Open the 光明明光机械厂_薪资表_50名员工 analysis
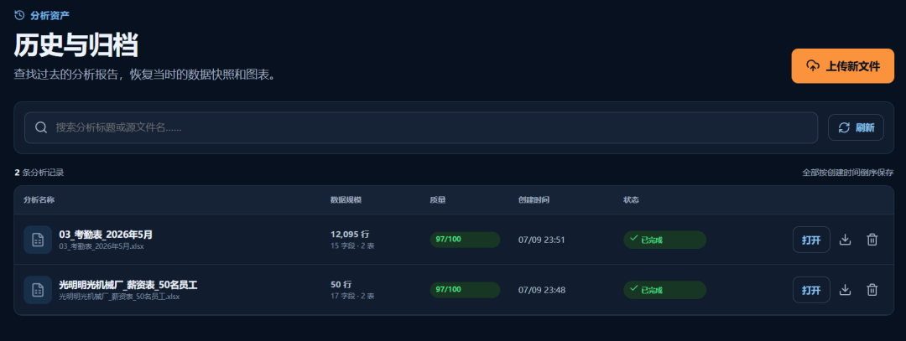The height and width of the screenshot is (341, 906). (x=811, y=290)
